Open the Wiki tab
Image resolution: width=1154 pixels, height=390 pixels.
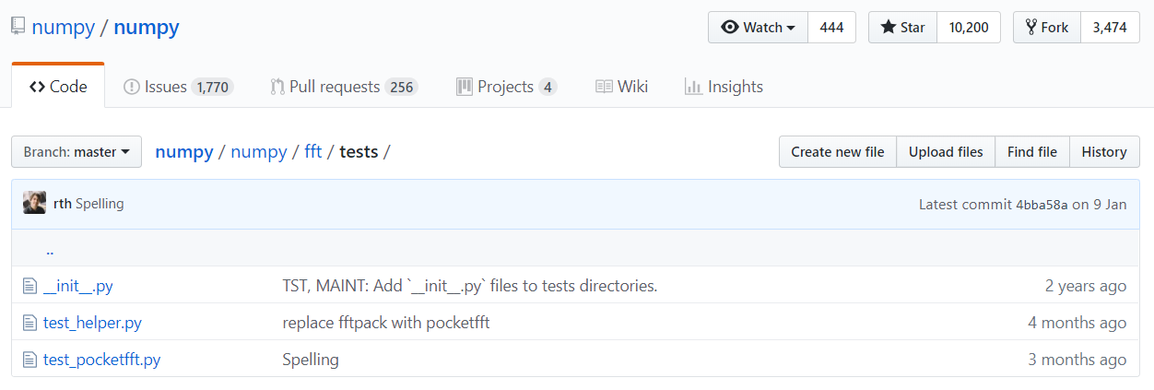coord(621,87)
